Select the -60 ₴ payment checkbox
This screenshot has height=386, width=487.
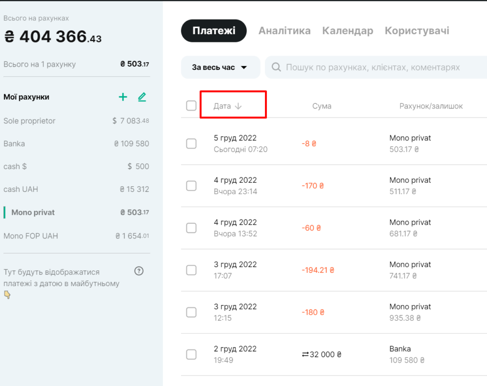click(x=191, y=228)
